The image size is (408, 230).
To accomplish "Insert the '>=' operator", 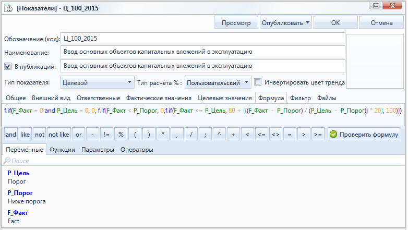I will coord(318,134).
